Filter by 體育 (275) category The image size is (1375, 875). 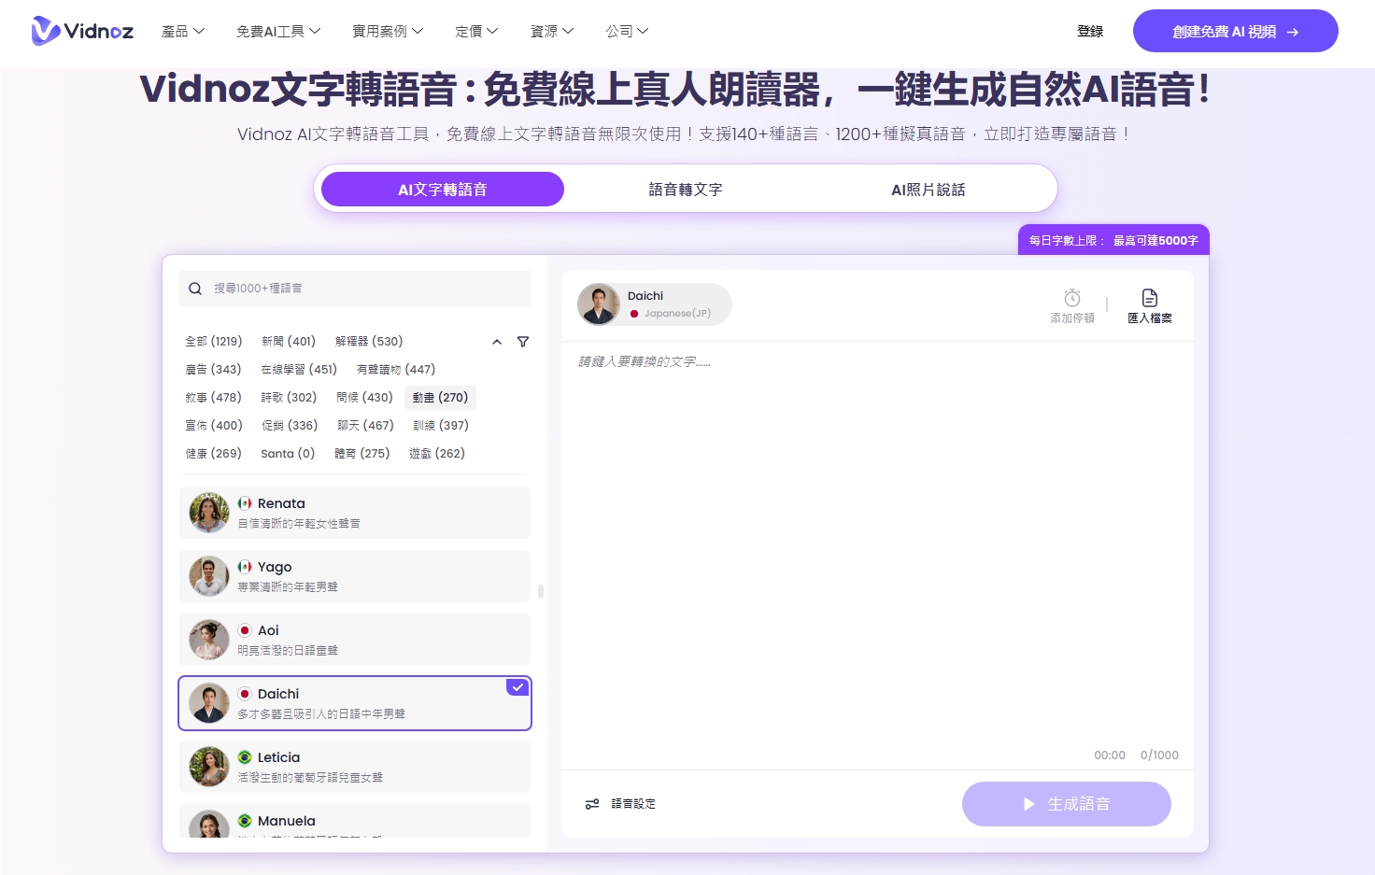tap(362, 454)
